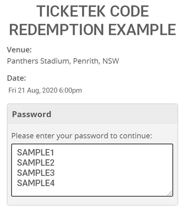Place the cursor on the SAMPLE2 line
Image resolution: width=185 pixels, height=216 pixels.
(x=36, y=163)
